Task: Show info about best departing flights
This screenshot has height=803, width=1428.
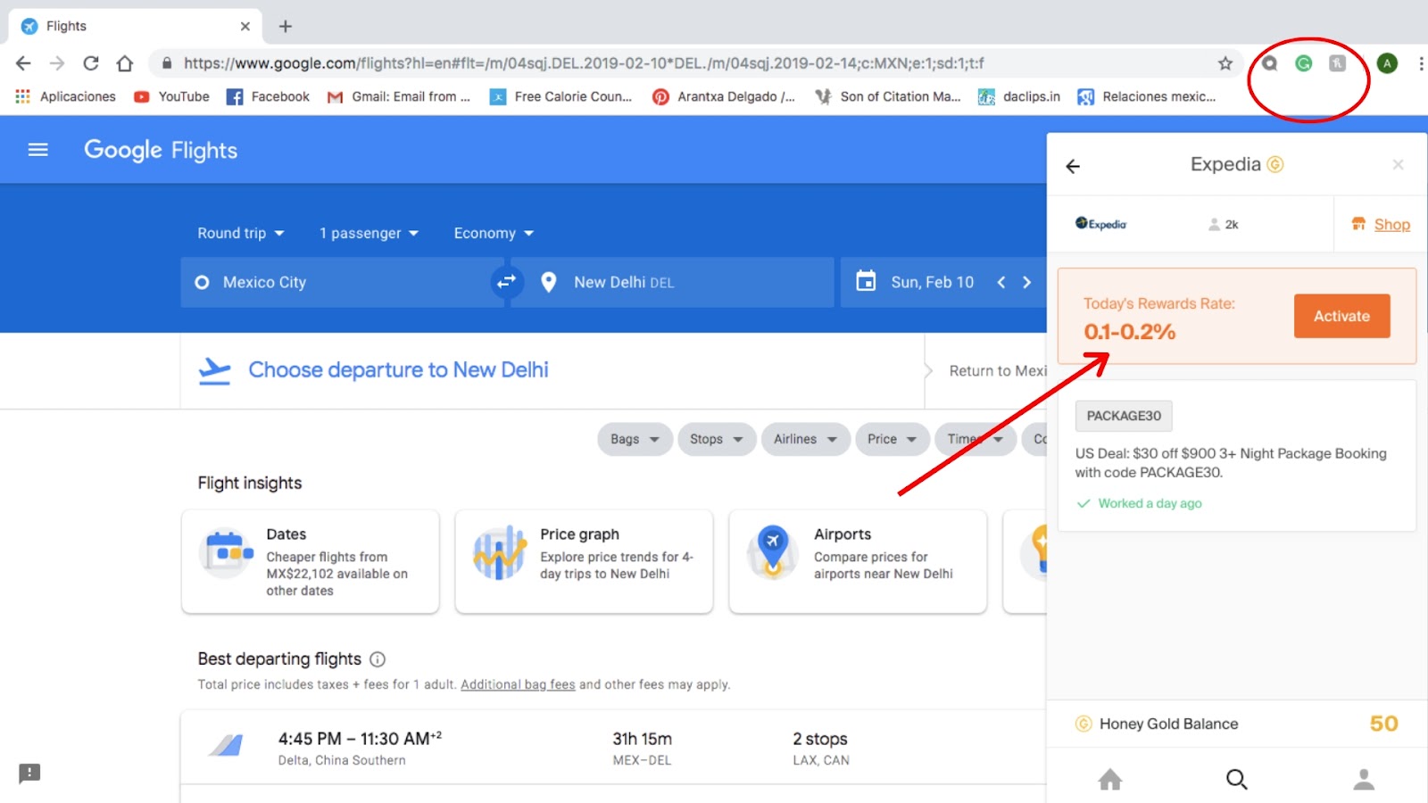Action: click(x=378, y=659)
